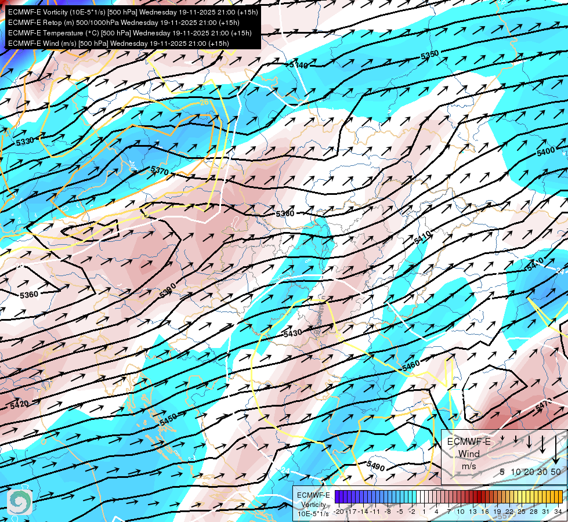Click the 13 vorticity scale label
The image size is (568, 522).
click(473, 512)
